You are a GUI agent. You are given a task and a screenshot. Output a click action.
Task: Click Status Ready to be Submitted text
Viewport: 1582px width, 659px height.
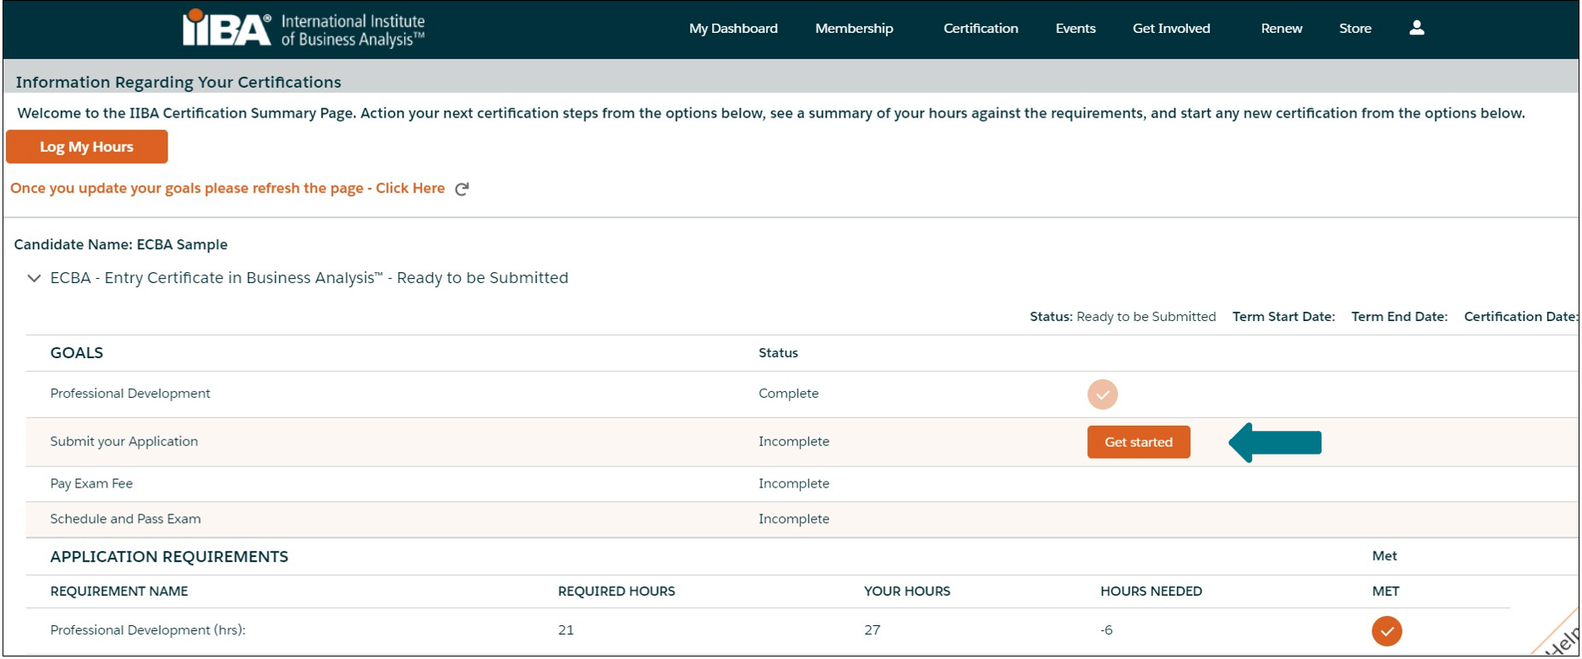pos(1123,317)
